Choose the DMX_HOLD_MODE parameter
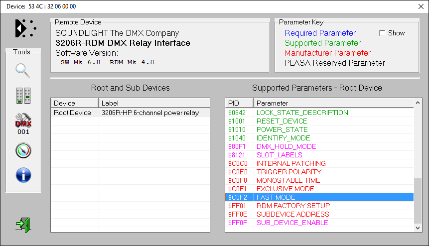The width and height of the screenshot is (429, 246). (286, 147)
